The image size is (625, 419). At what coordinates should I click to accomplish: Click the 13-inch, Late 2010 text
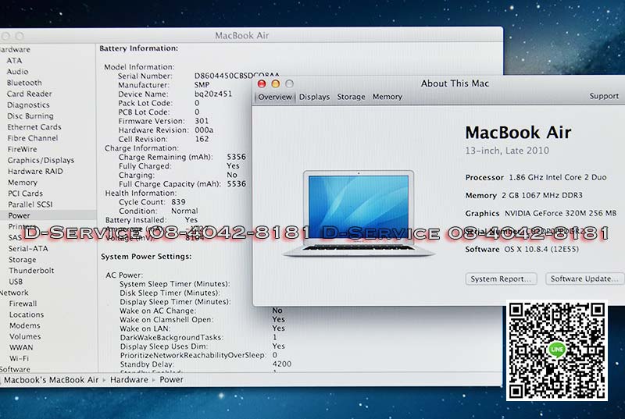point(507,151)
